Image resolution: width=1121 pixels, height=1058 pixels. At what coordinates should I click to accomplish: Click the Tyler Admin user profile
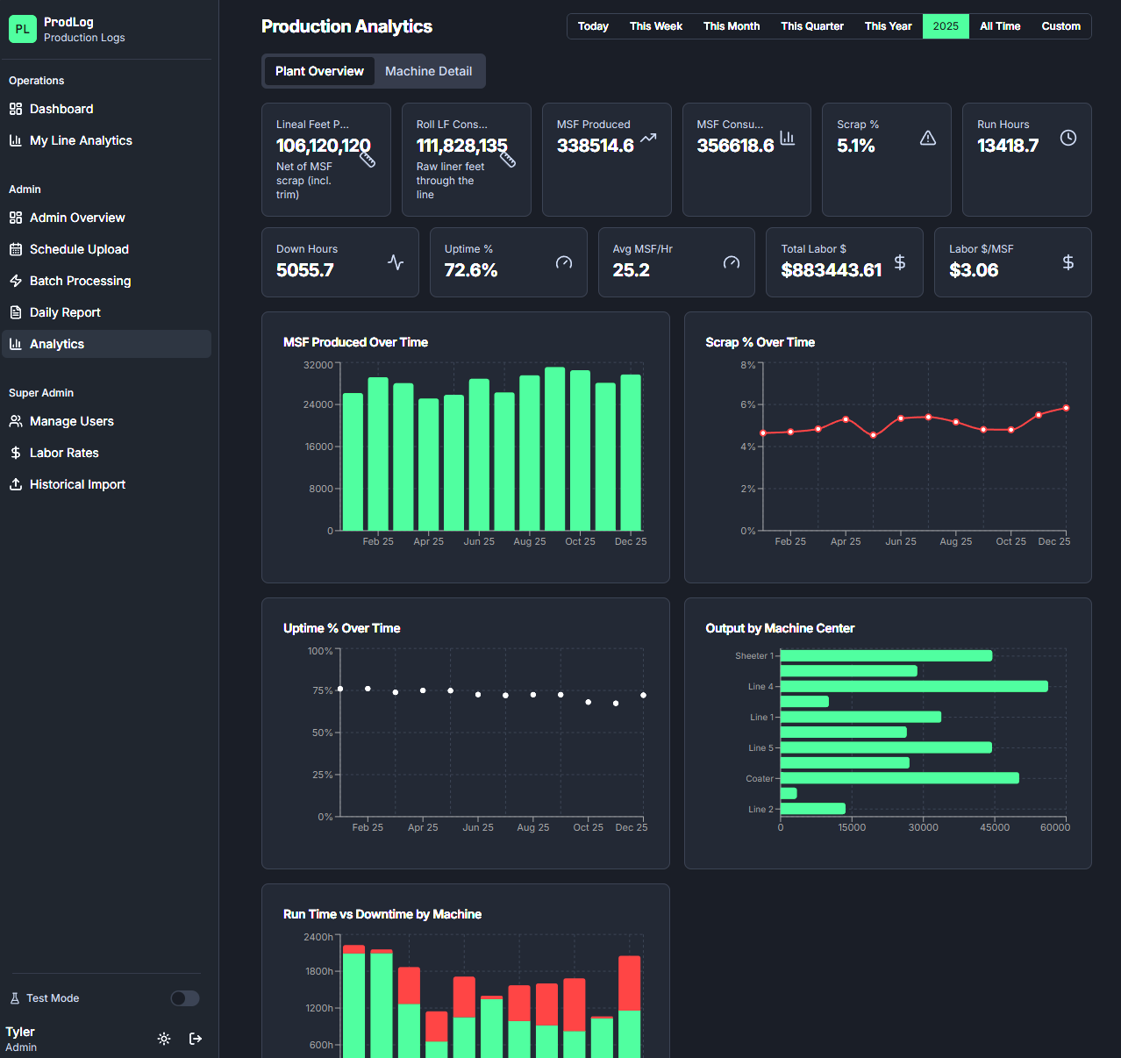point(21,1039)
